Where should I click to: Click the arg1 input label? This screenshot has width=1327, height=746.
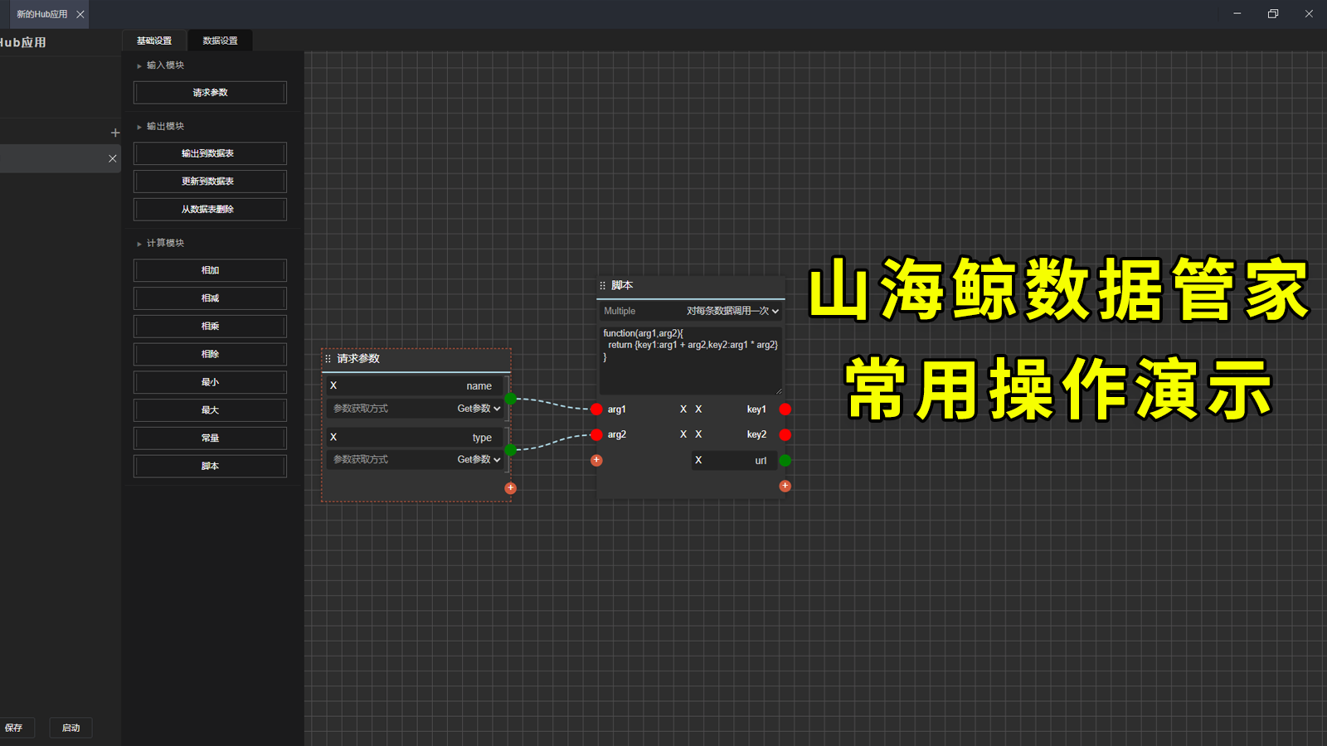coord(617,409)
